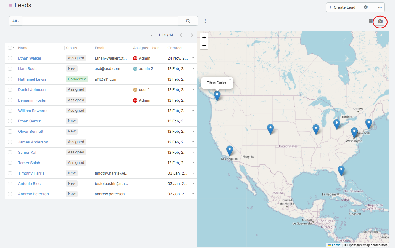Click the search magnifier button

(188, 21)
